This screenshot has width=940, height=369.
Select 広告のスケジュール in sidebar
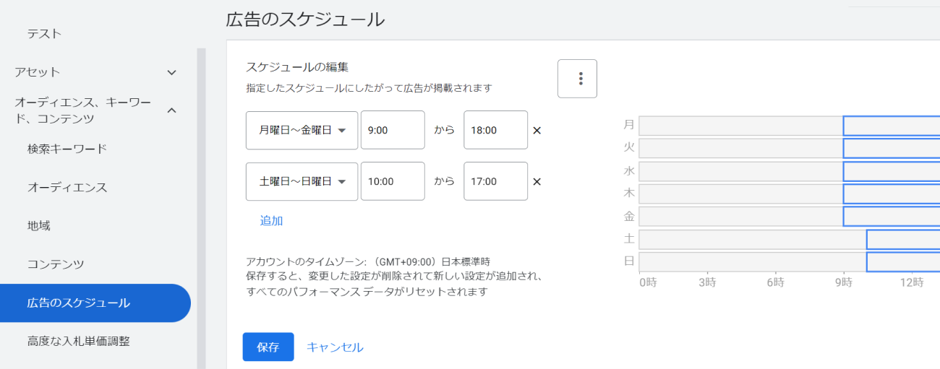coord(95,303)
